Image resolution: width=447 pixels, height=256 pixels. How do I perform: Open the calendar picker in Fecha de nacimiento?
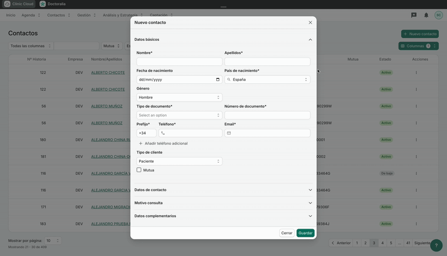217,79
